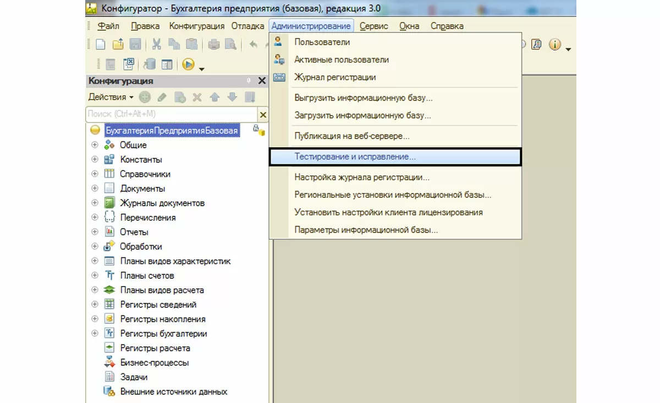660x403 pixels.
Task: Click the Move down arrow icon
Action: click(232, 97)
